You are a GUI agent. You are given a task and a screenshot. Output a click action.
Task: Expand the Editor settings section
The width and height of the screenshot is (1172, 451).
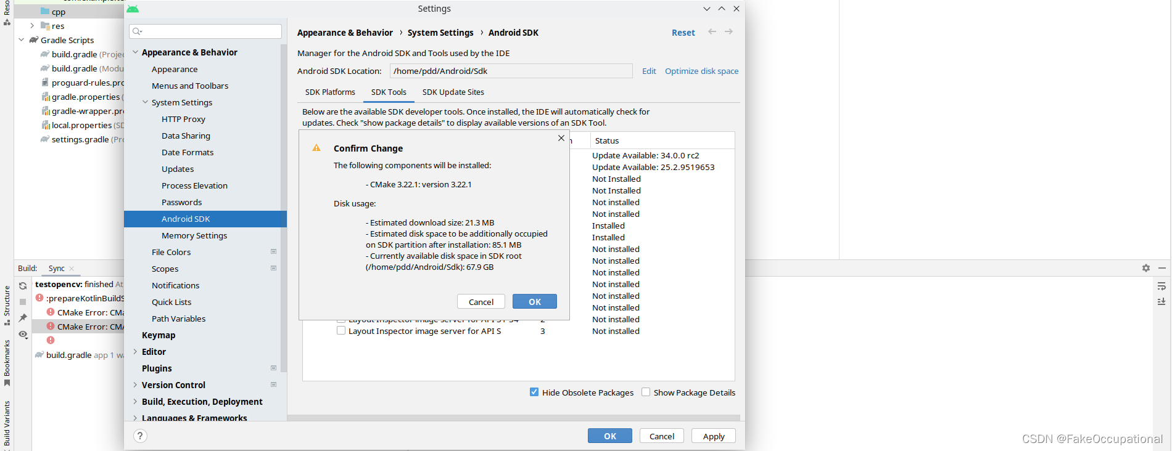pos(135,352)
